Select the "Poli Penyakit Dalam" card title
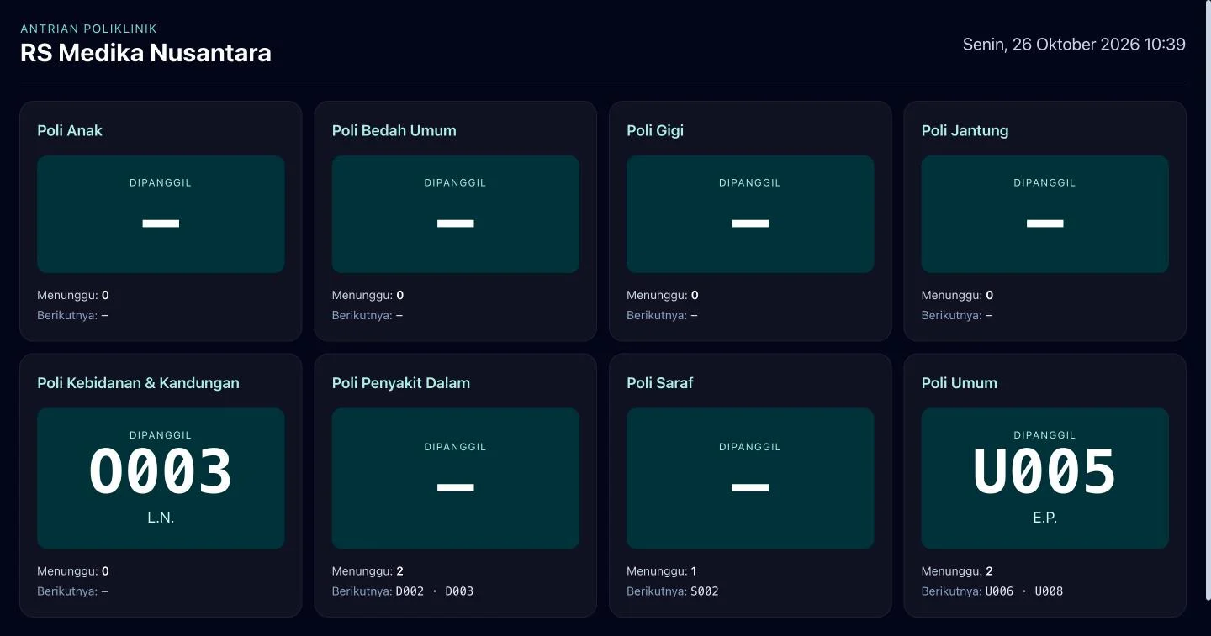Screen dimensions: 1211x636 click(401, 383)
